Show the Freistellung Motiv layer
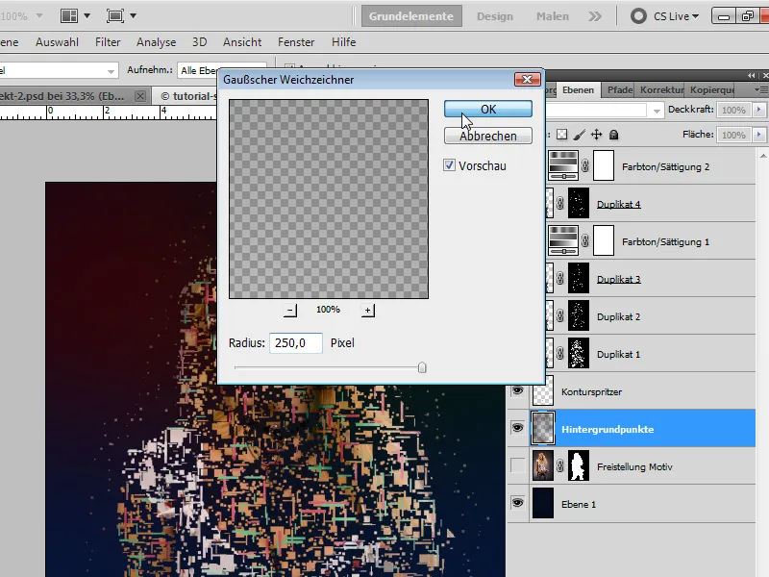769x577 pixels. pos(517,465)
